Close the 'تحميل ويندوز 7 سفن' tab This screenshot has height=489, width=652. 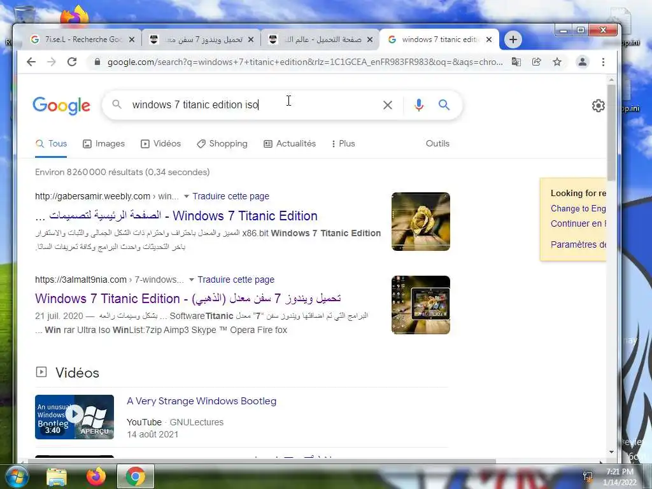tap(251, 39)
